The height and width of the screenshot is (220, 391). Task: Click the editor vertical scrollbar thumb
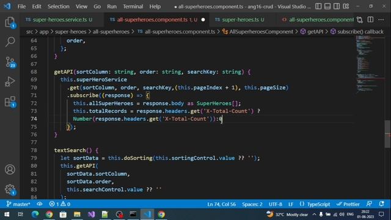click(x=388, y=134)
